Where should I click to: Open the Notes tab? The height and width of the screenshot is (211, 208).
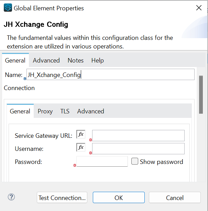75,60
